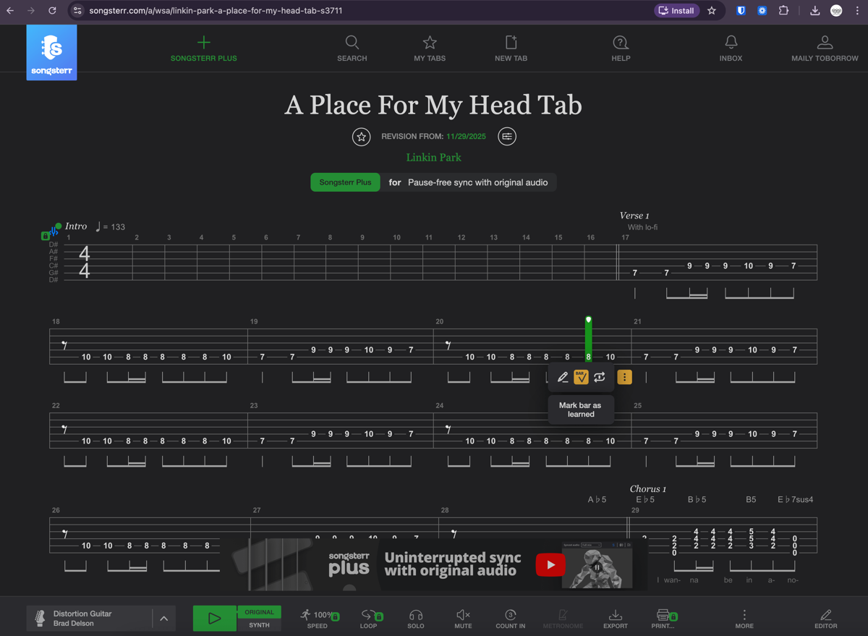This screenshot has height=636, width=868.
Task: Start playback with the green play button
Action: pyautogui.click(x=214, y=619)
